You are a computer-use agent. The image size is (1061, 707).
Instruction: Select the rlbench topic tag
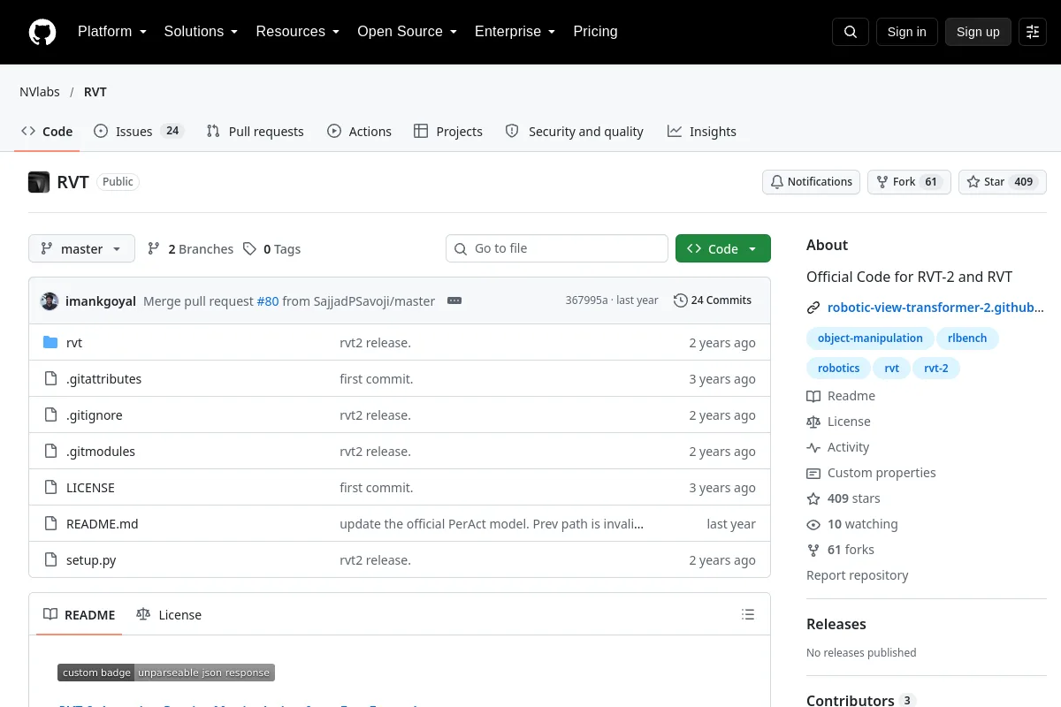968,338
